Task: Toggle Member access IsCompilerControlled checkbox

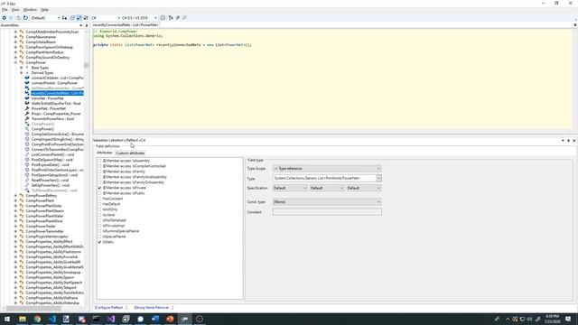Action: point(99,166)
